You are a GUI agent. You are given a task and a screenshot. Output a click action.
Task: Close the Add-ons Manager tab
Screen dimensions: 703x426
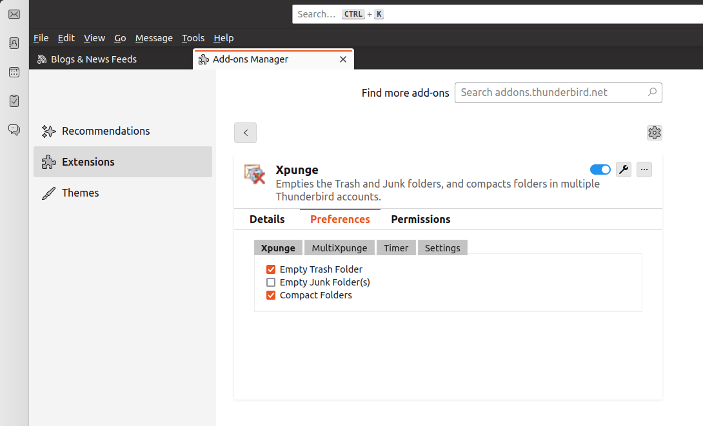[x=343, y=59]
